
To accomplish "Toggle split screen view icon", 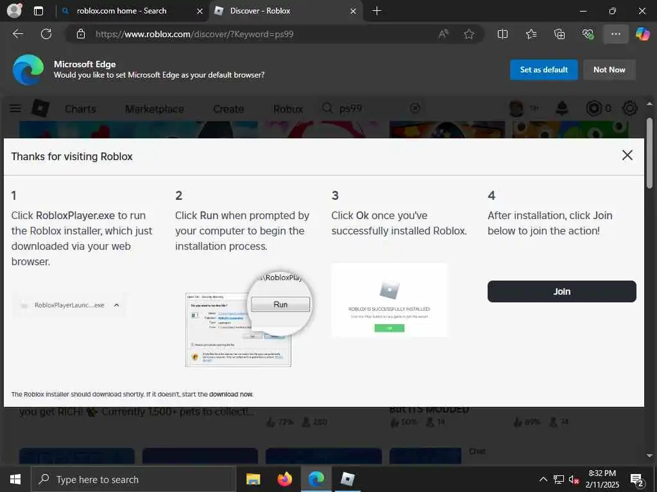I will point(502,34).
